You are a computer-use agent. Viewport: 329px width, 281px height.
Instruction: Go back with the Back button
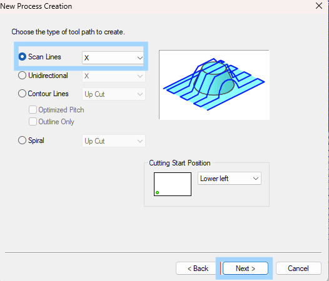pos(198,269)
